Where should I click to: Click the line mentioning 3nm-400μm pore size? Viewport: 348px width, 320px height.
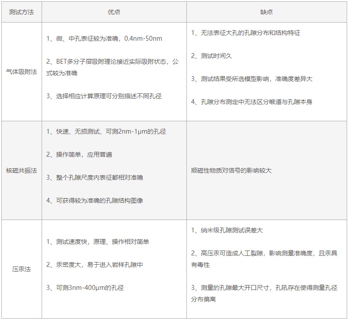click(x=85, y=288)
